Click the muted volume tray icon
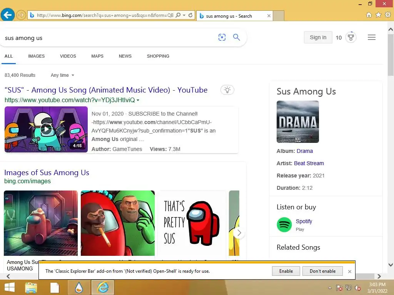394x295 pixels. (x=357, y=288)
